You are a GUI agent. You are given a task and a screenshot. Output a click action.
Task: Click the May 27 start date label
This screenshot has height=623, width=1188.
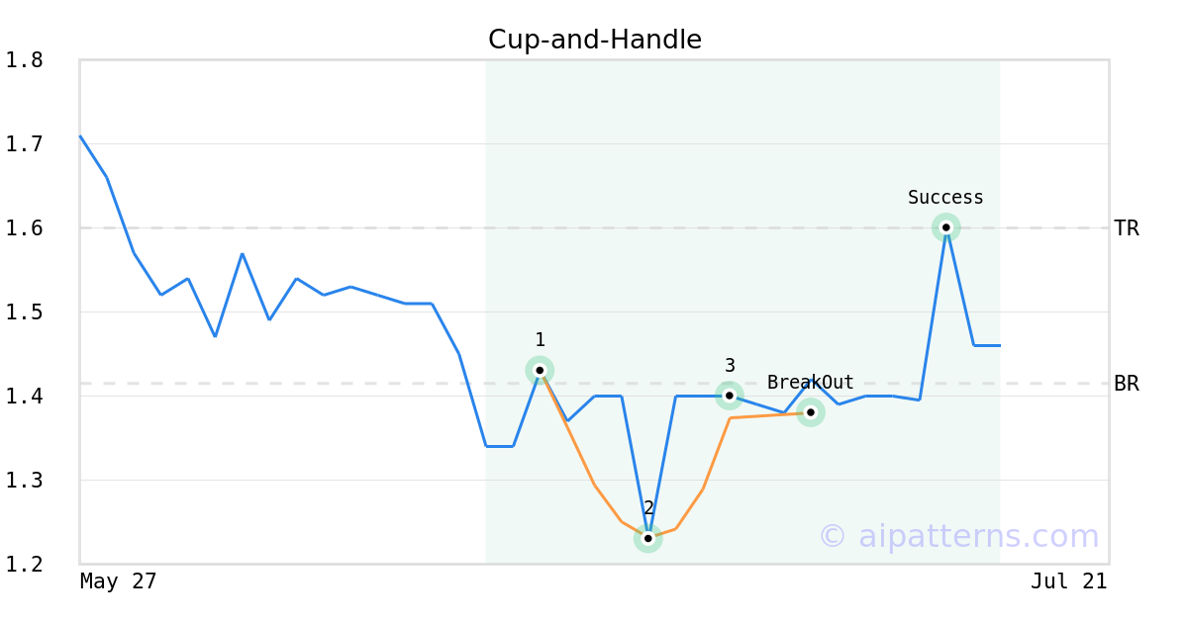click(119, 581)
